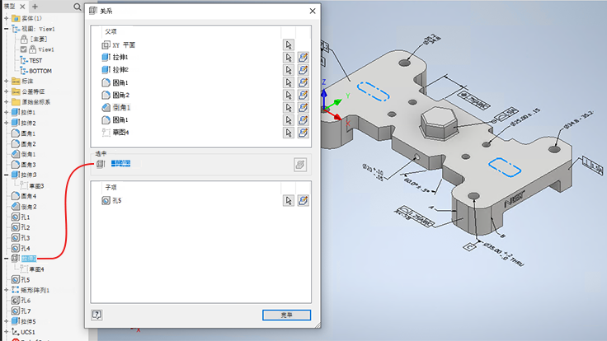Expand the 原始坐标系 folder node

coord(7,101)
